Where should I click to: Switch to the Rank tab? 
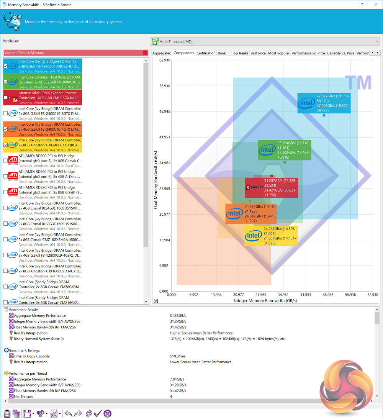(222, 53)
